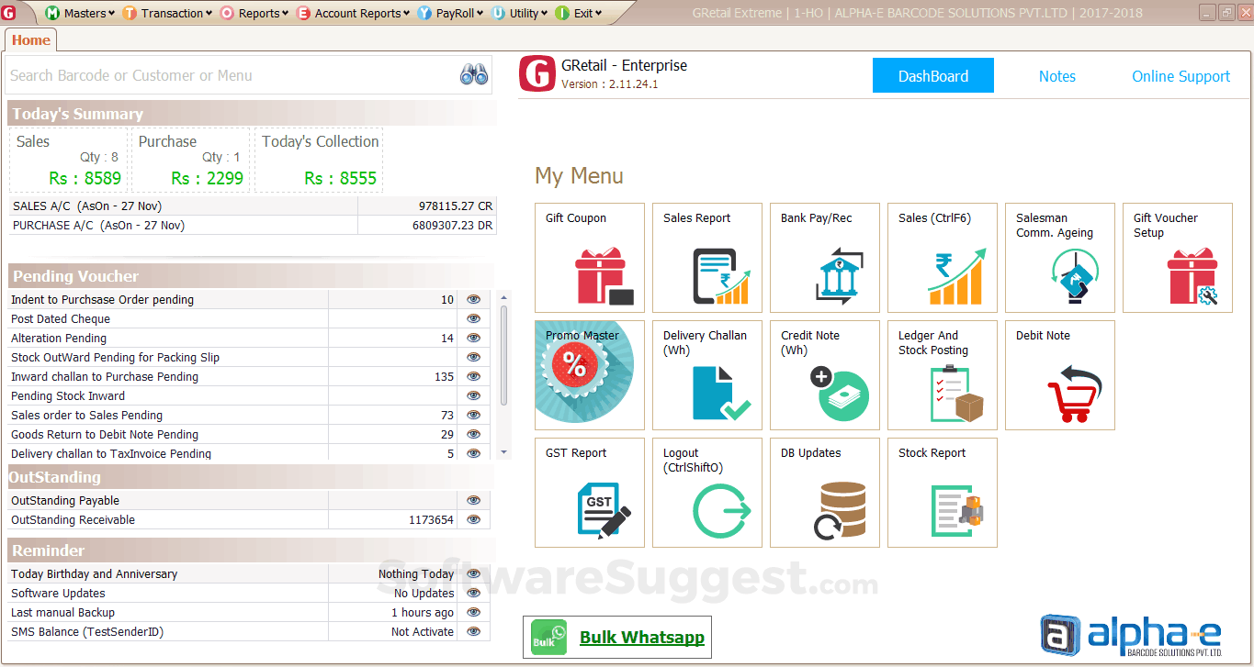This screenshot has width=1254, height=667.
Task: Click eye icon for Last manual Backup
Action: (473, 612)
